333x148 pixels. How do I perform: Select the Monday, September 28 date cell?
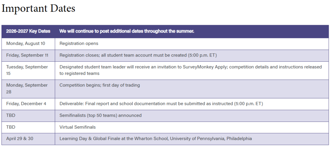(28, 89)
